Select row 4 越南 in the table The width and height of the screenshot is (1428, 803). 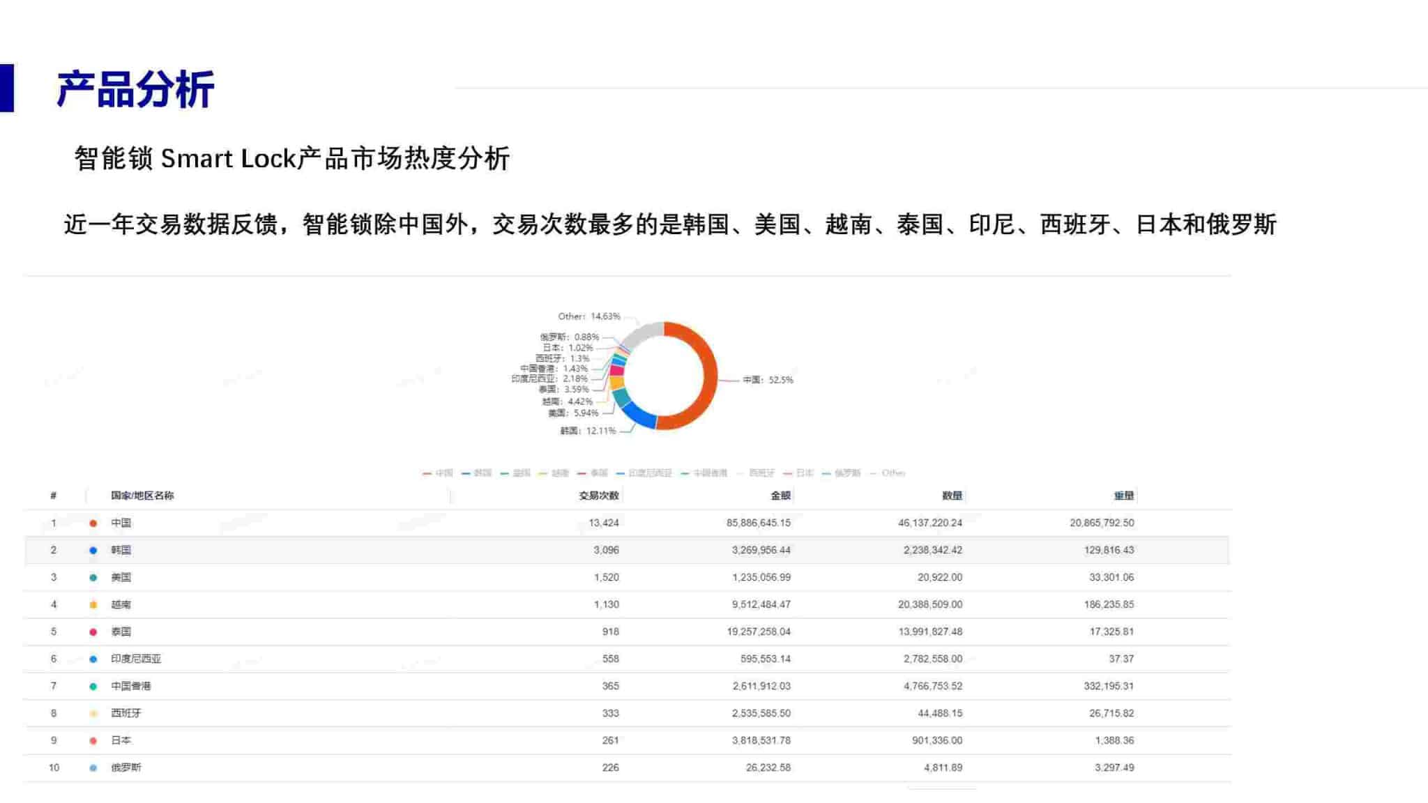coord(628,604)
